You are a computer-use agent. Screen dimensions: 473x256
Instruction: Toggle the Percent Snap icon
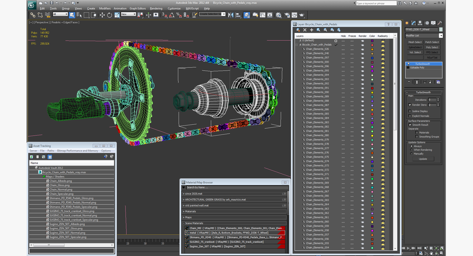(x=179, y=15)
